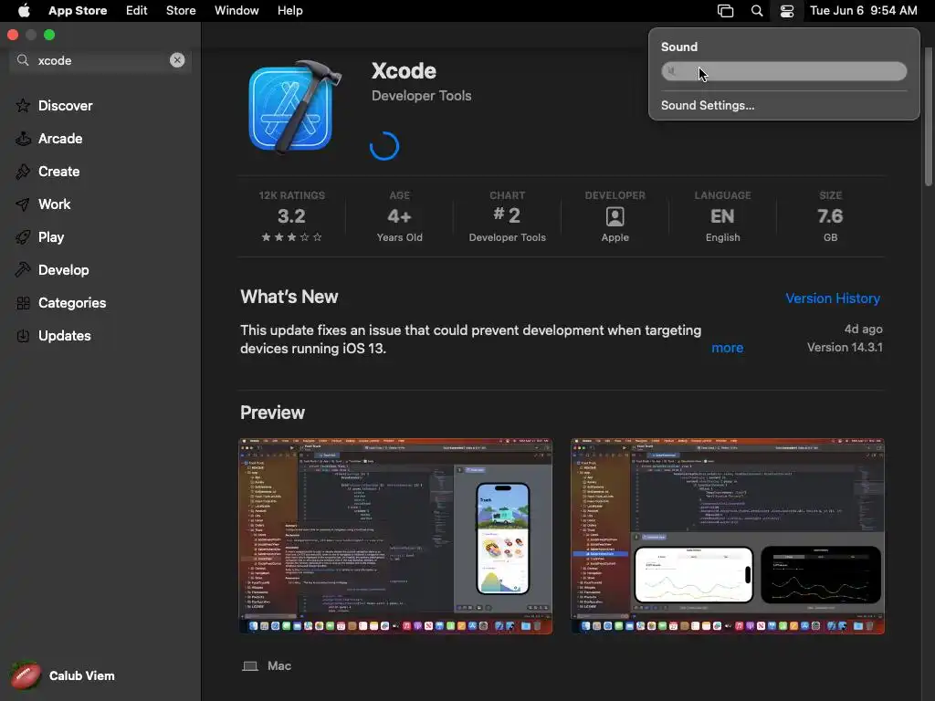
Task: Click the 4+ age rating
Action: (400, 216)
